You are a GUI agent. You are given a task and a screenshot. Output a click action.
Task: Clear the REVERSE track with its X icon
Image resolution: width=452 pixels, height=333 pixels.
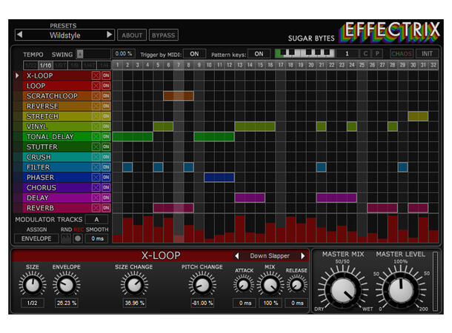point(96,107)
